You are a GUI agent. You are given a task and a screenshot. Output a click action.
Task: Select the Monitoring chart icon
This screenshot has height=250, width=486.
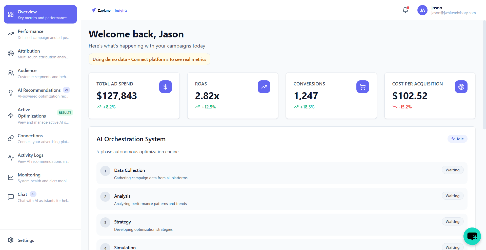[x=10, y=177]
